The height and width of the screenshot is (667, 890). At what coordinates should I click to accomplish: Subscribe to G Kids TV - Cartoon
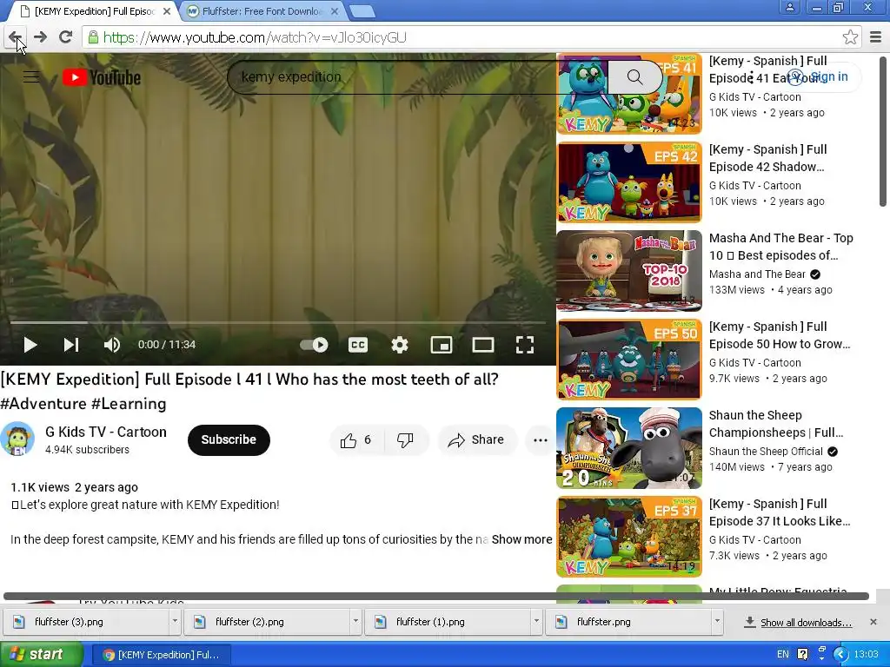pos(229,439)
